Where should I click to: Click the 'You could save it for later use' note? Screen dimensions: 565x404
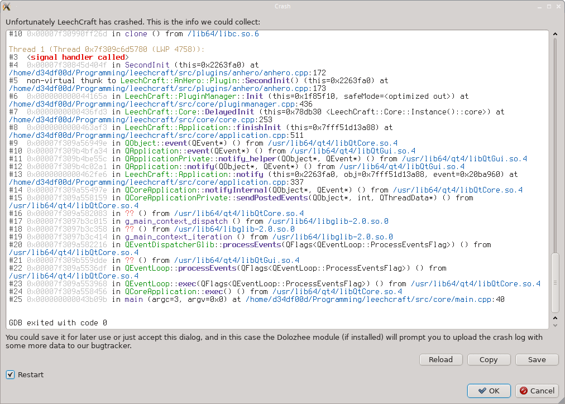[x=274, y=342]
